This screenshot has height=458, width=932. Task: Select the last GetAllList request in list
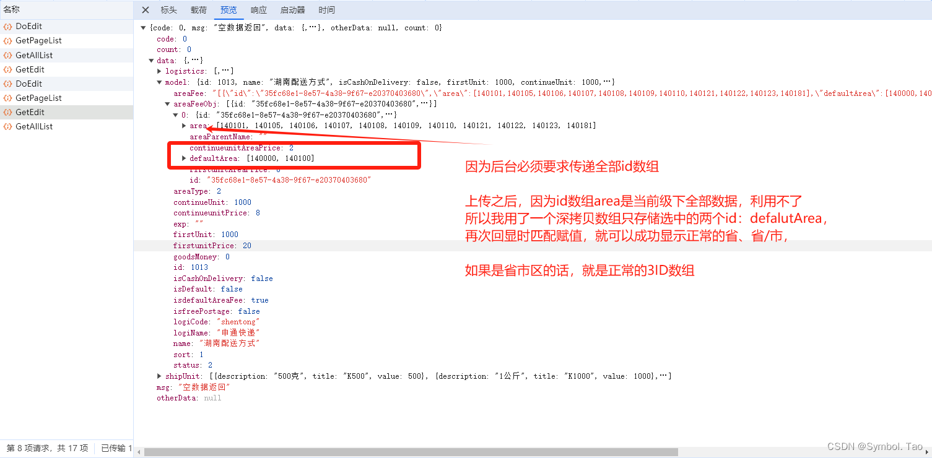tap(66, 126)
